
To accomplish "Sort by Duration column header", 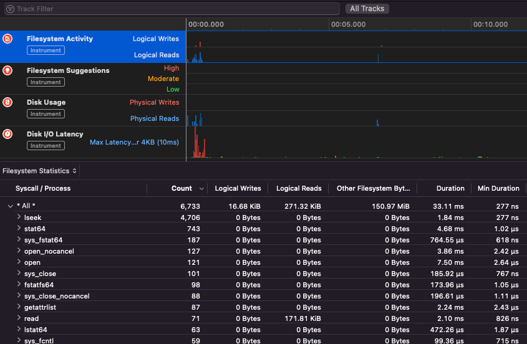I will click(x=450, y=188).
